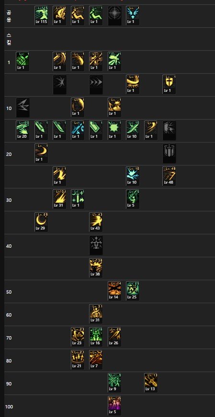Select the Lv 38 skill icon
215x417 pixels.
click(x=96, y=268)
